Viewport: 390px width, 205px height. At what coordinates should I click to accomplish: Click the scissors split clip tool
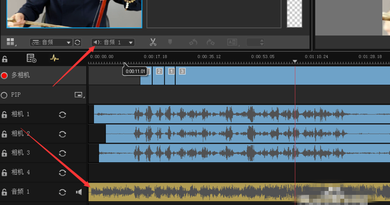click(153, 42)
